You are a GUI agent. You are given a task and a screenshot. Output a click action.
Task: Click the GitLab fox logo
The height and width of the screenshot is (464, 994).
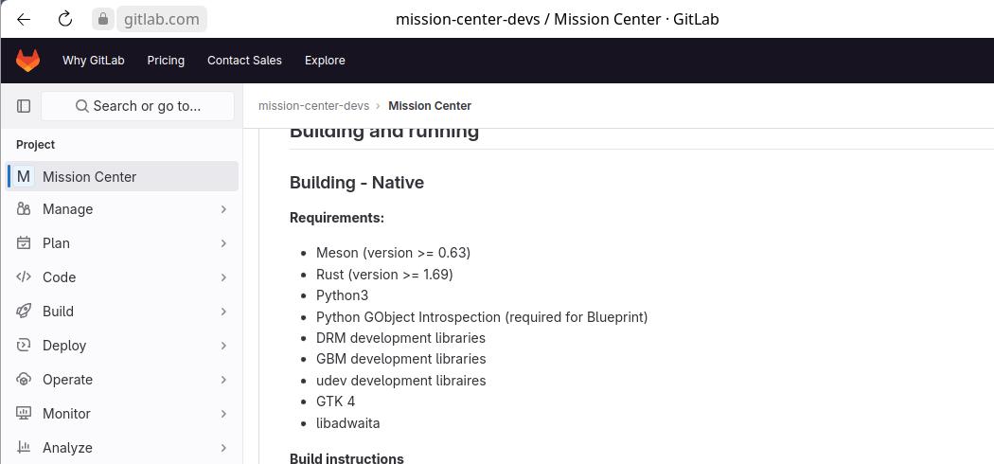pyautogui.click(x=27, y=61)
